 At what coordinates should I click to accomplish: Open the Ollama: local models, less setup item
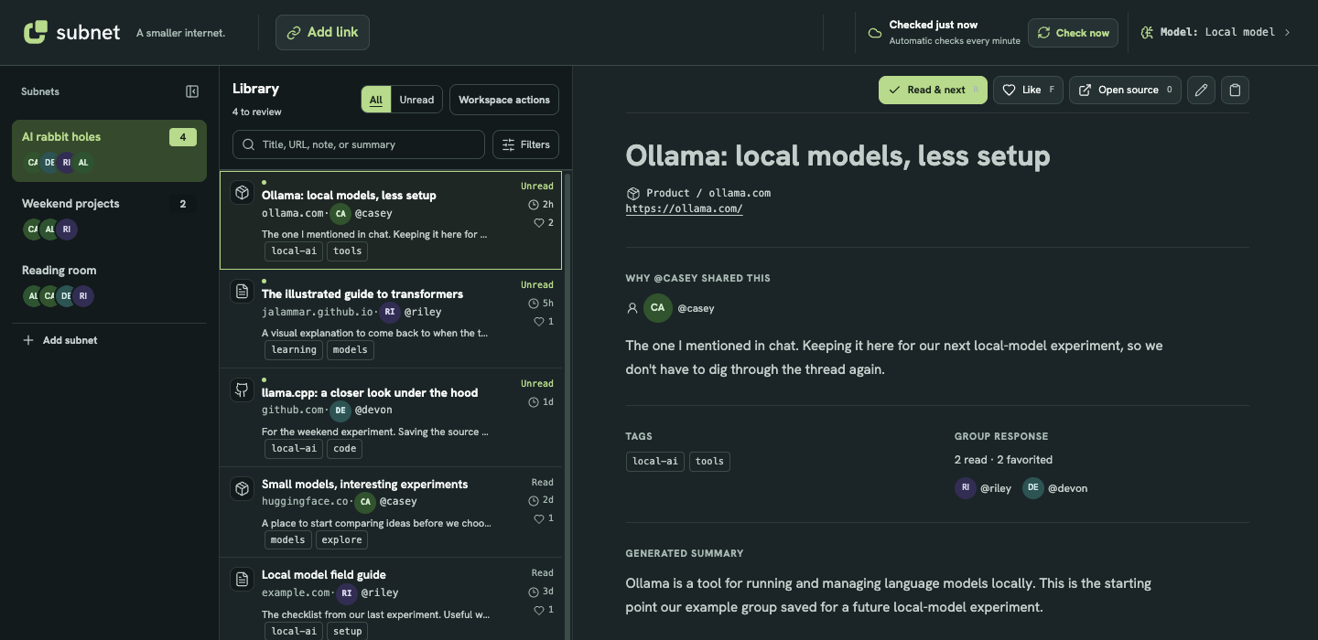click(x=391, y=220)
